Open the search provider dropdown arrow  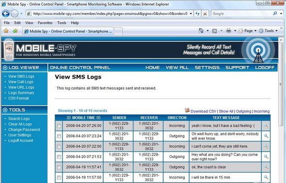tap(281, 13)
